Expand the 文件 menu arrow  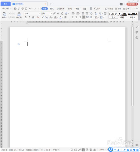point(11,9)
